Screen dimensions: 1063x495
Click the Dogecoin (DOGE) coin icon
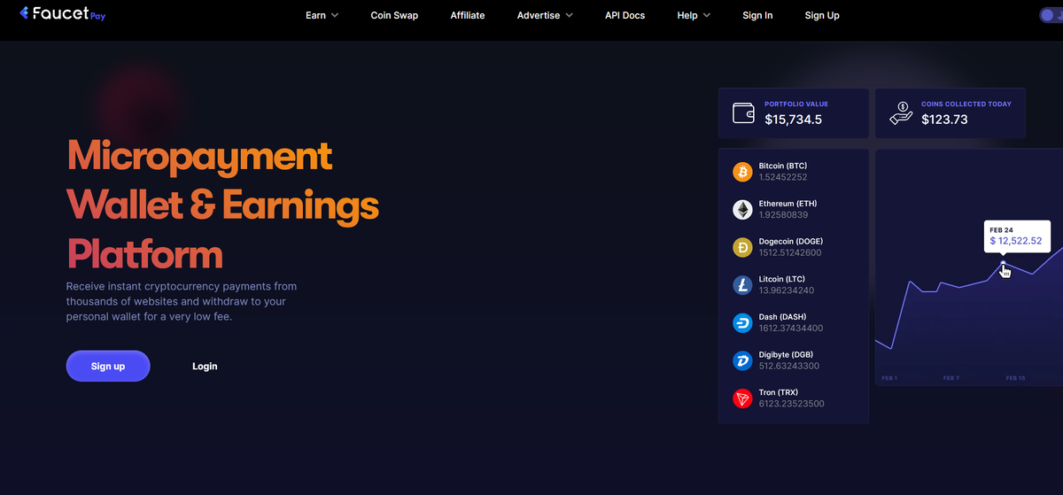742,247
